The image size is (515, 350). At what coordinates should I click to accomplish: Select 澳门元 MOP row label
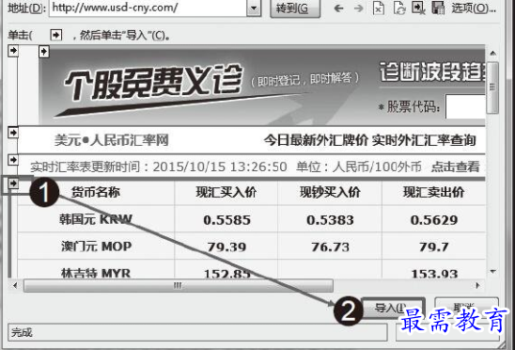(x=96, y=247)
